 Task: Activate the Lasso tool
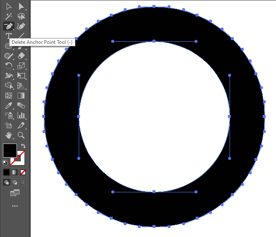pos(21,17)
